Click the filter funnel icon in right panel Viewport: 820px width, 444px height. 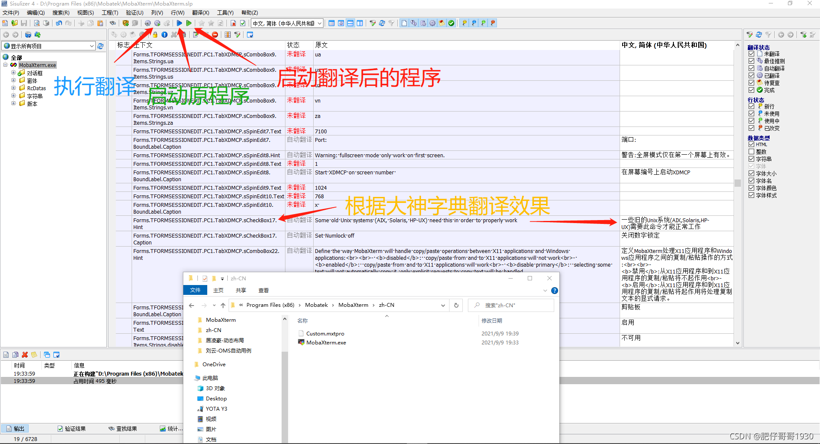[749, 35]
